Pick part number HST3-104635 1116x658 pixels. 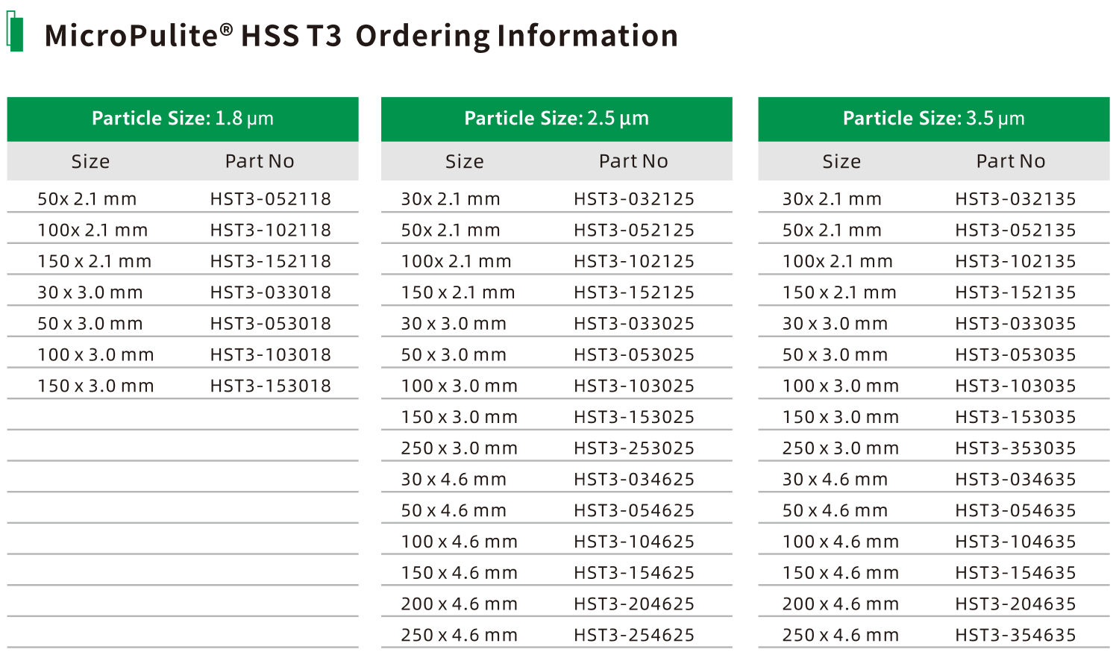coord(1016,542)
